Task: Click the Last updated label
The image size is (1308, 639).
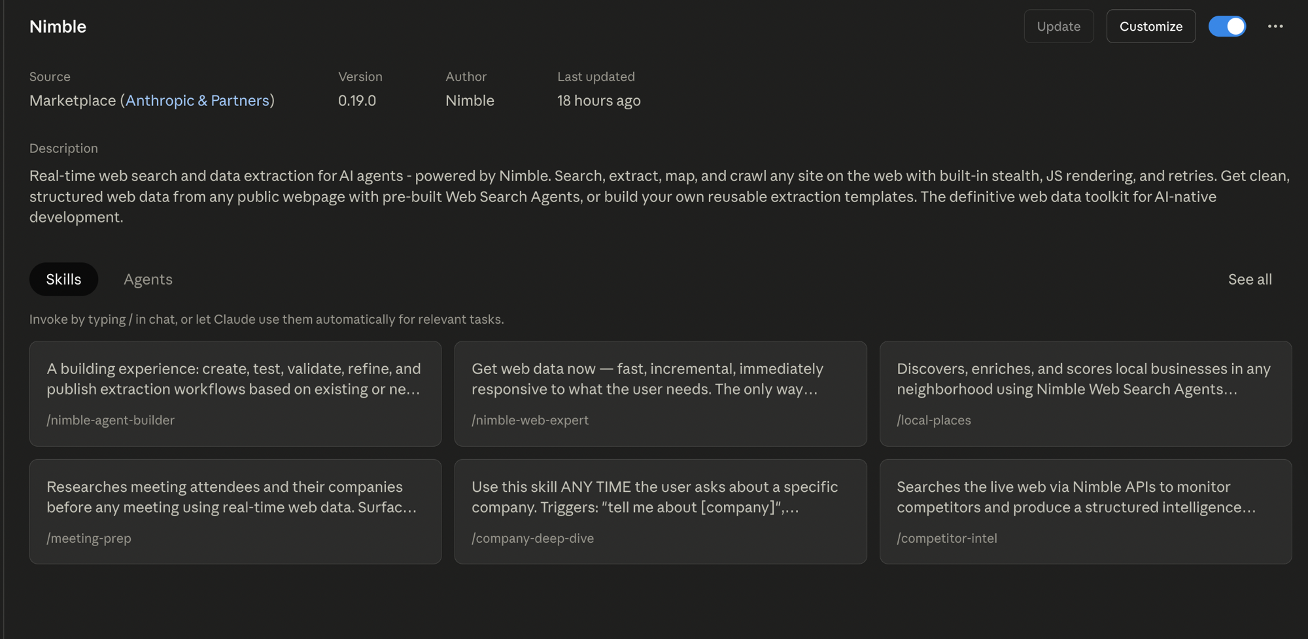Action: point(596,77)
